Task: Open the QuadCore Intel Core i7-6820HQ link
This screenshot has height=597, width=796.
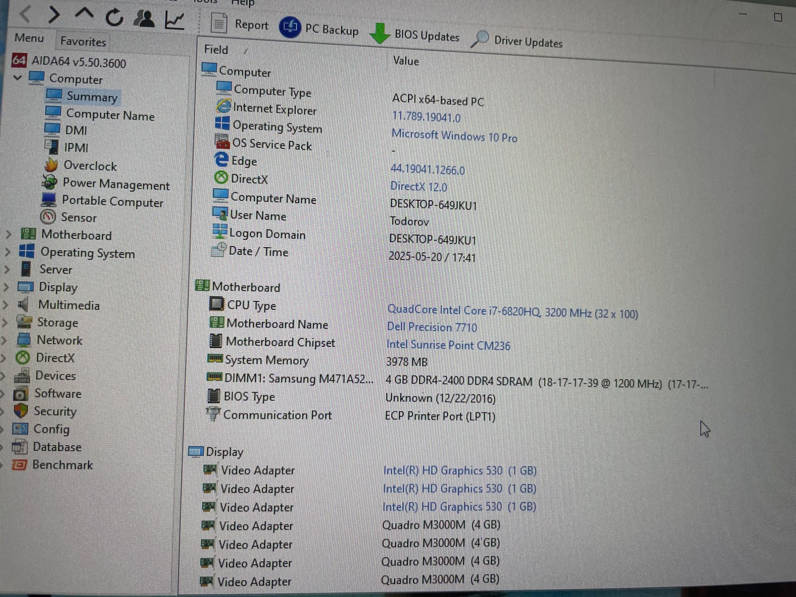Action: (512, 312)
